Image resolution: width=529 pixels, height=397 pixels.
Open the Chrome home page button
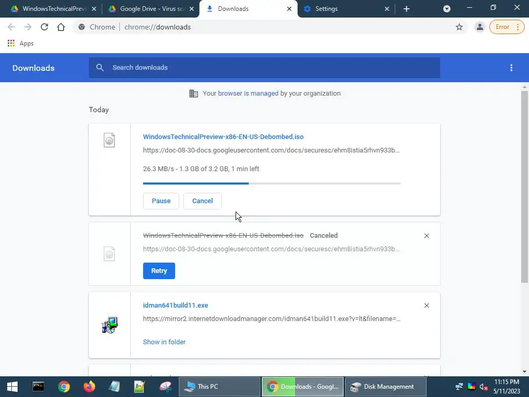pyautogui.click(x=61, y=27)
